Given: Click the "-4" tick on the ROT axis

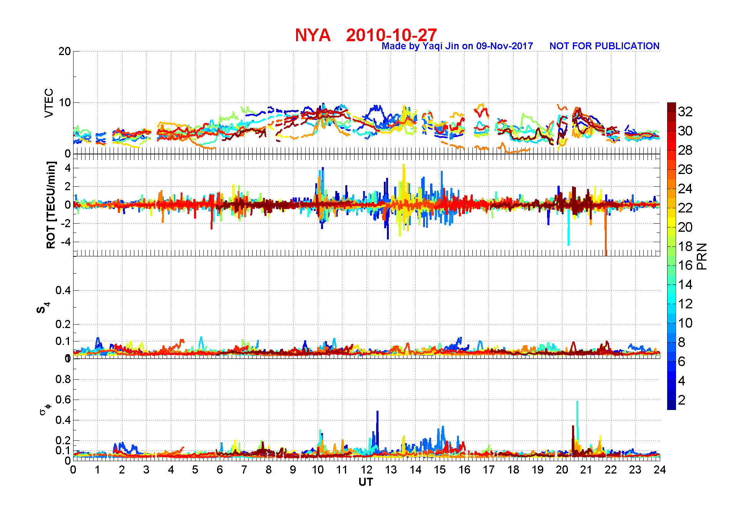Looking at the screenshot, I should (x=66, y=242).
